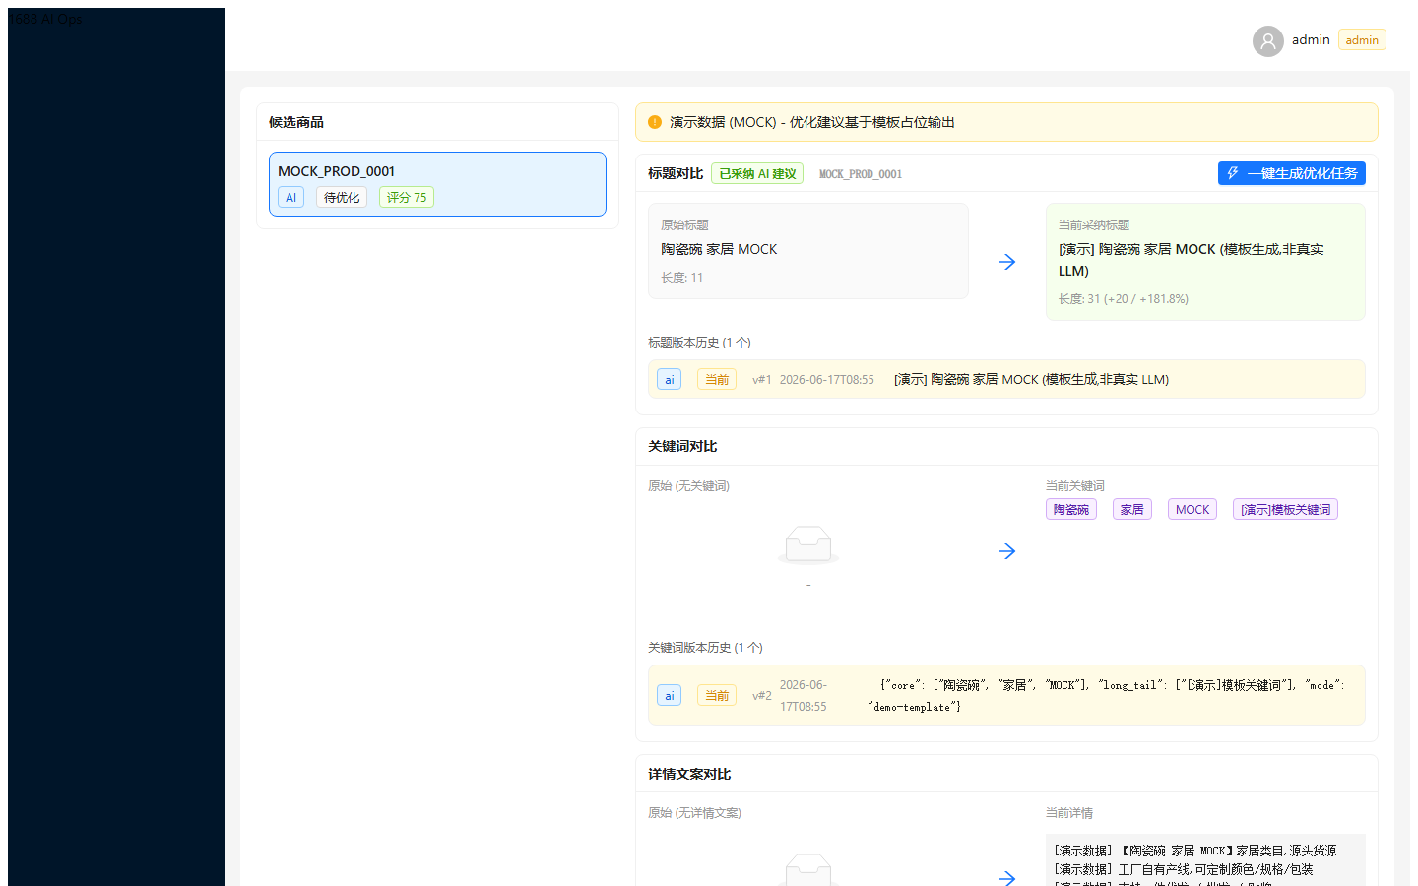Image resolution: width=1418 pixels, height=886 pixels.
Task: Select the MOCK_PROD_0001 candidate product card
Action: point(437,184)
